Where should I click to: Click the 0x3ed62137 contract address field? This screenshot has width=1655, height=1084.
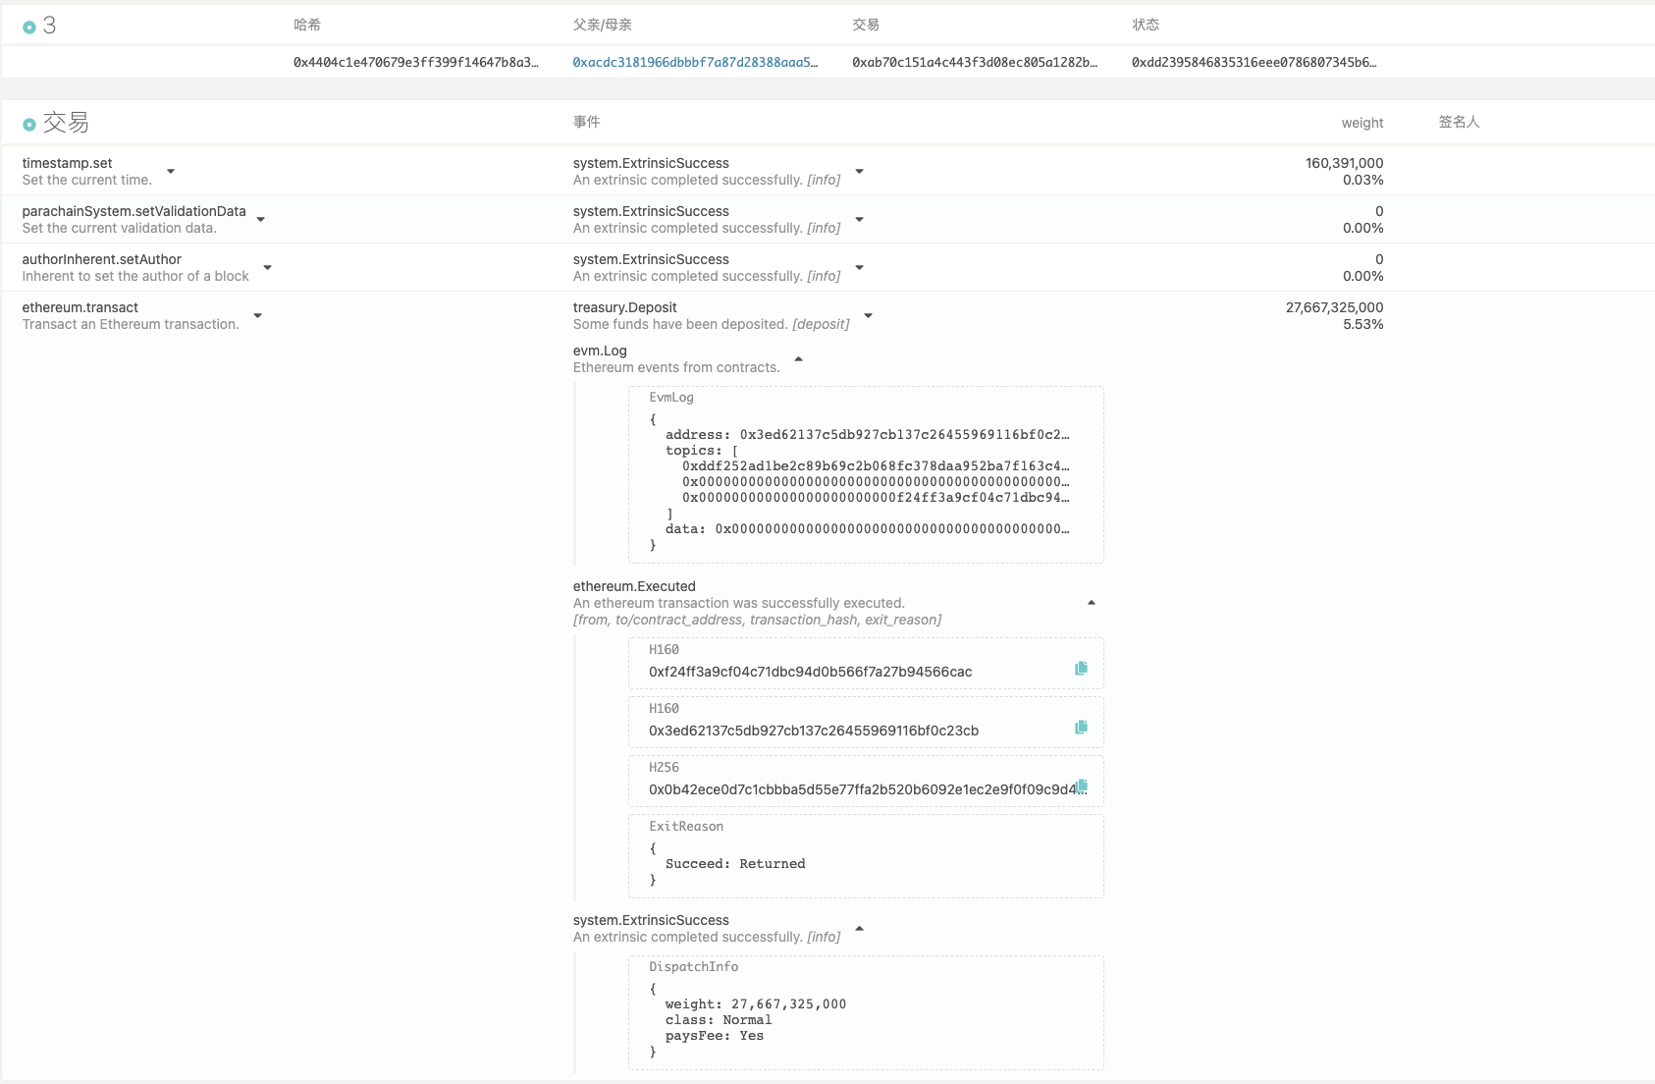(x=866, y=722)
